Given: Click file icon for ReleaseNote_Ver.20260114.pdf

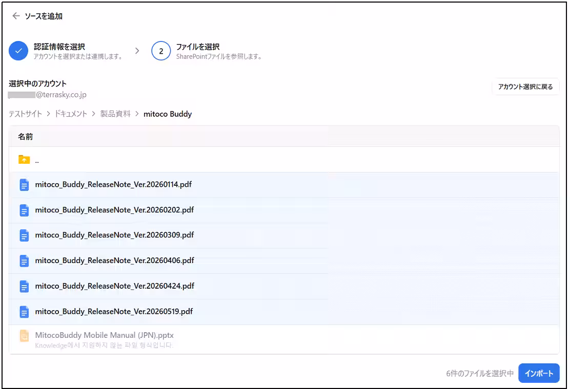Looking at the screenshot, I should tap(24, 185).
